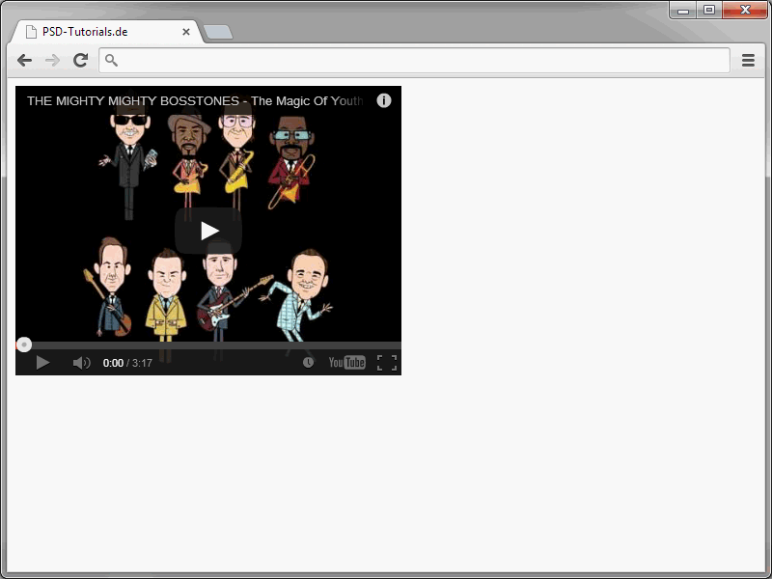Select the PSD-Tutorials.de tab
This screenshot has width=772, height=579.
coord(106,32)
